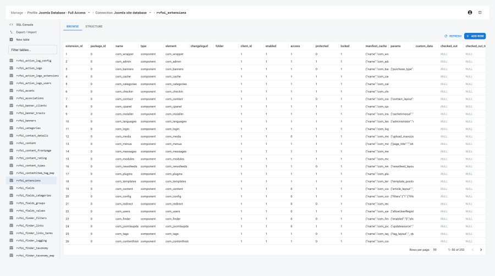Click the Add Row button
495x276 pixels.
pyautogui.click(x=475, y=36)
